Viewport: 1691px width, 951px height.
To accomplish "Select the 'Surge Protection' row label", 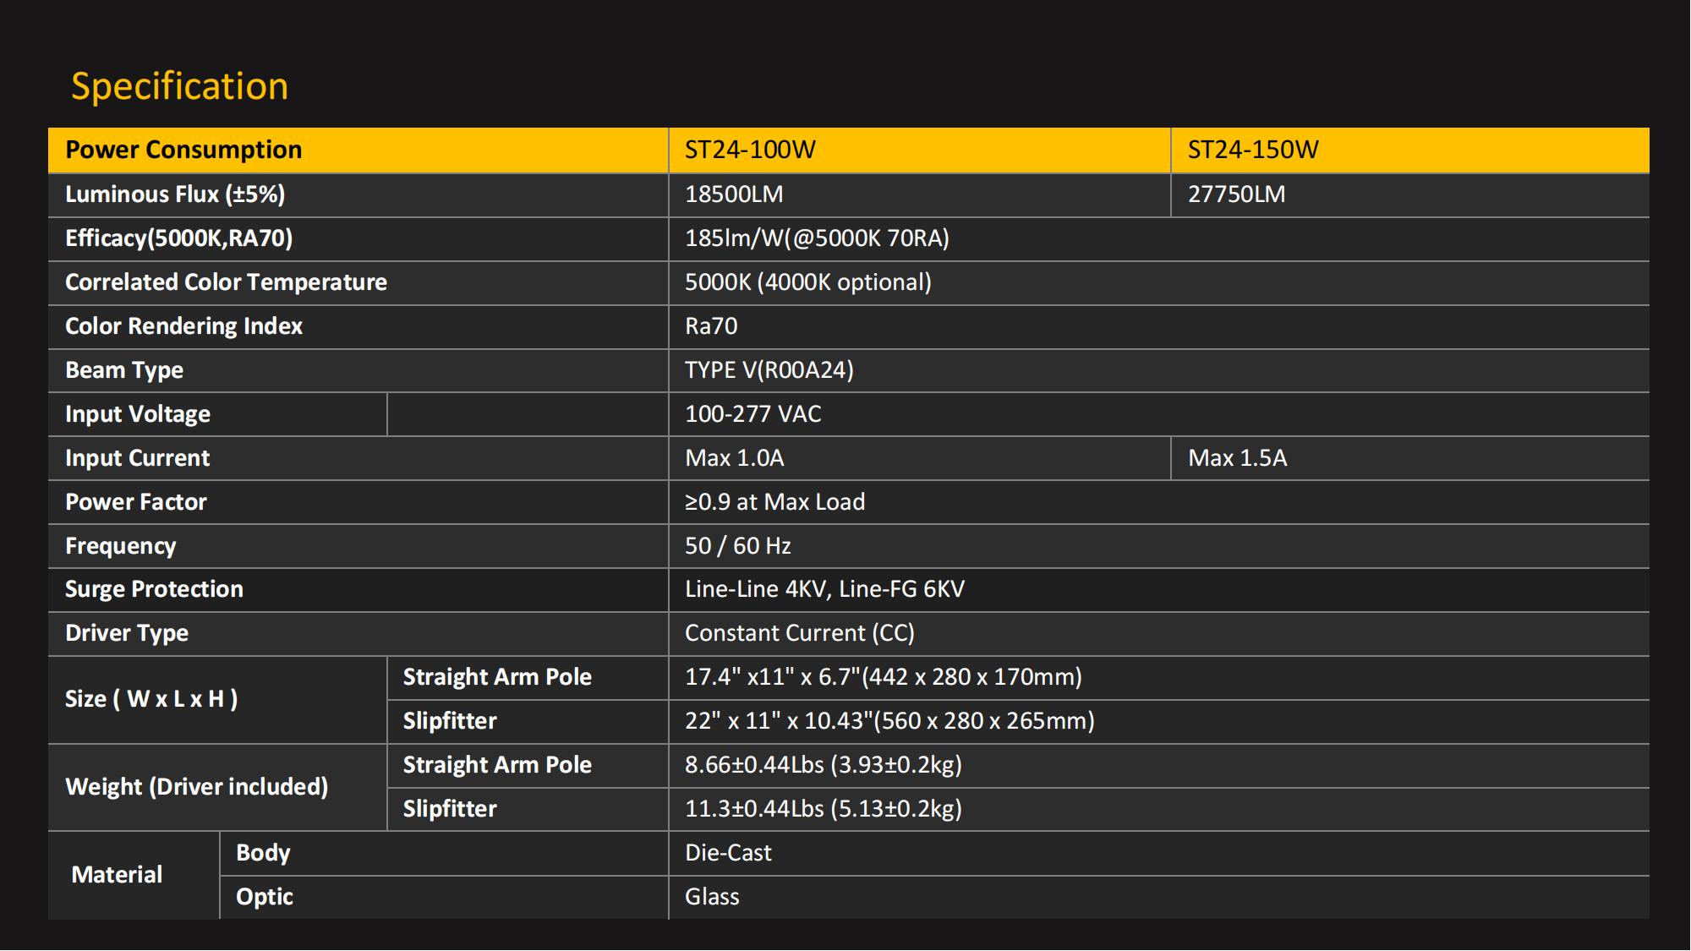I will tap(154, 589).
